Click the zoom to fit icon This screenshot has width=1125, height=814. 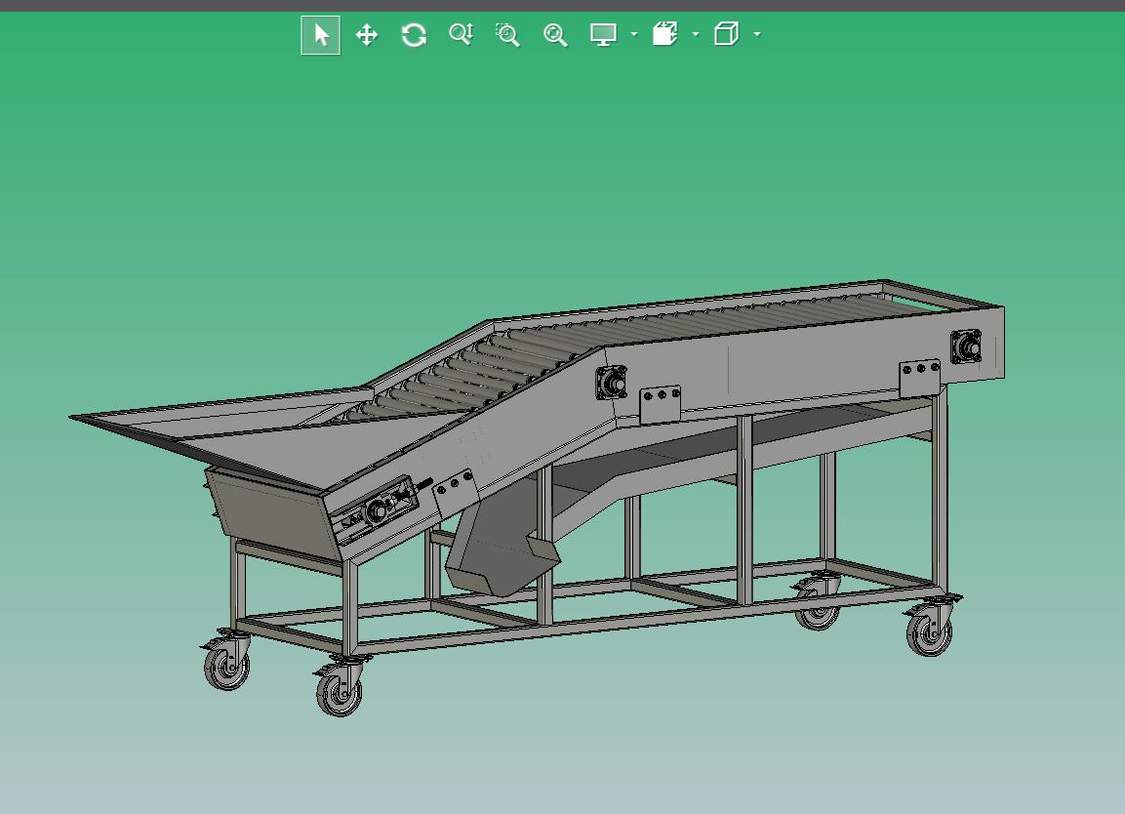(555, 34)
